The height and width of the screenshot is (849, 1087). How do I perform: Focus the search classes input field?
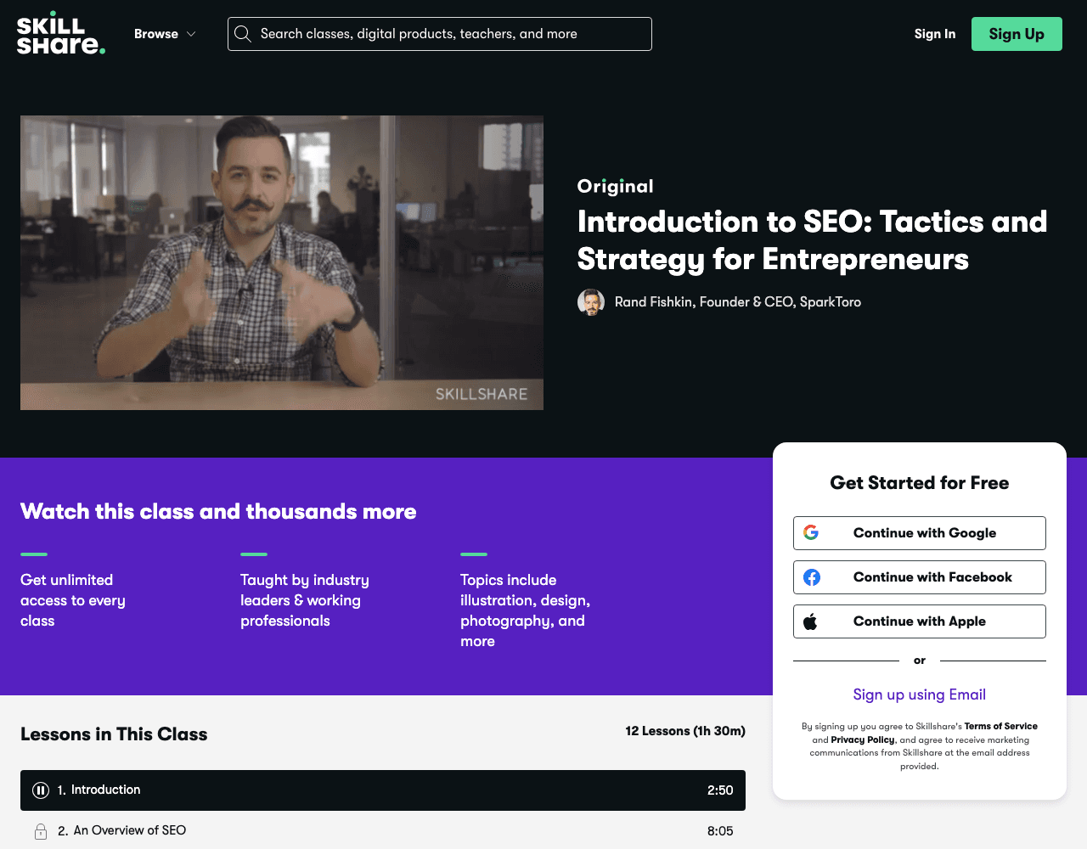(440, 34)
